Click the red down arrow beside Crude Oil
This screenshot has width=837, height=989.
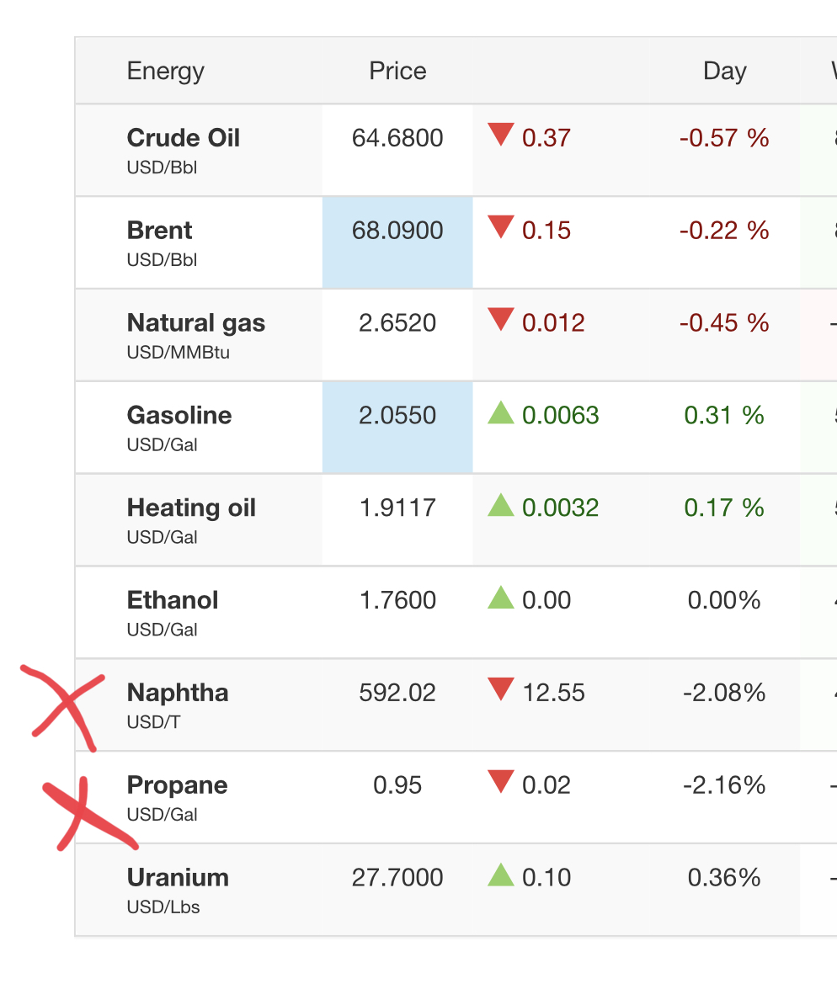pos(501,134)
